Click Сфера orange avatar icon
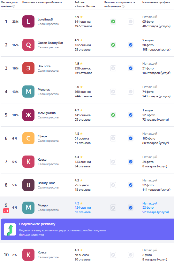Screen dimensions: 174x264 (28, 138)
